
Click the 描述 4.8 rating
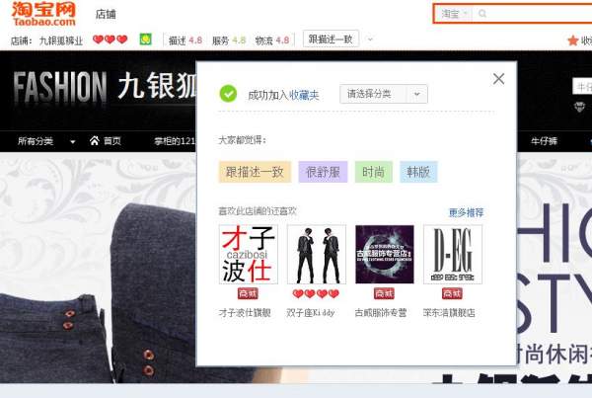tap(185, 40)
